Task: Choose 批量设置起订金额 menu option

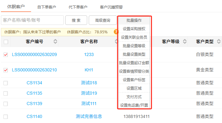Action: coord(134,63)
